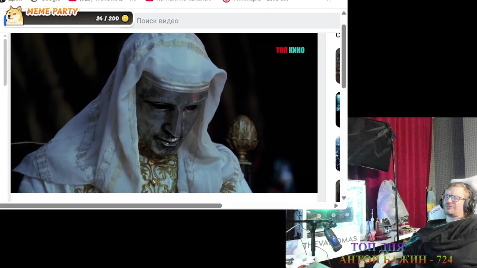Viewport: 477px width, 268px height.
Task: Click the Doge dog icon of Meme Party
Action: coord(15,16)
